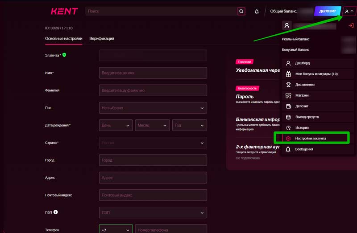
Task: Click the user avatar in dropdown panel
Action: point(287,26)
